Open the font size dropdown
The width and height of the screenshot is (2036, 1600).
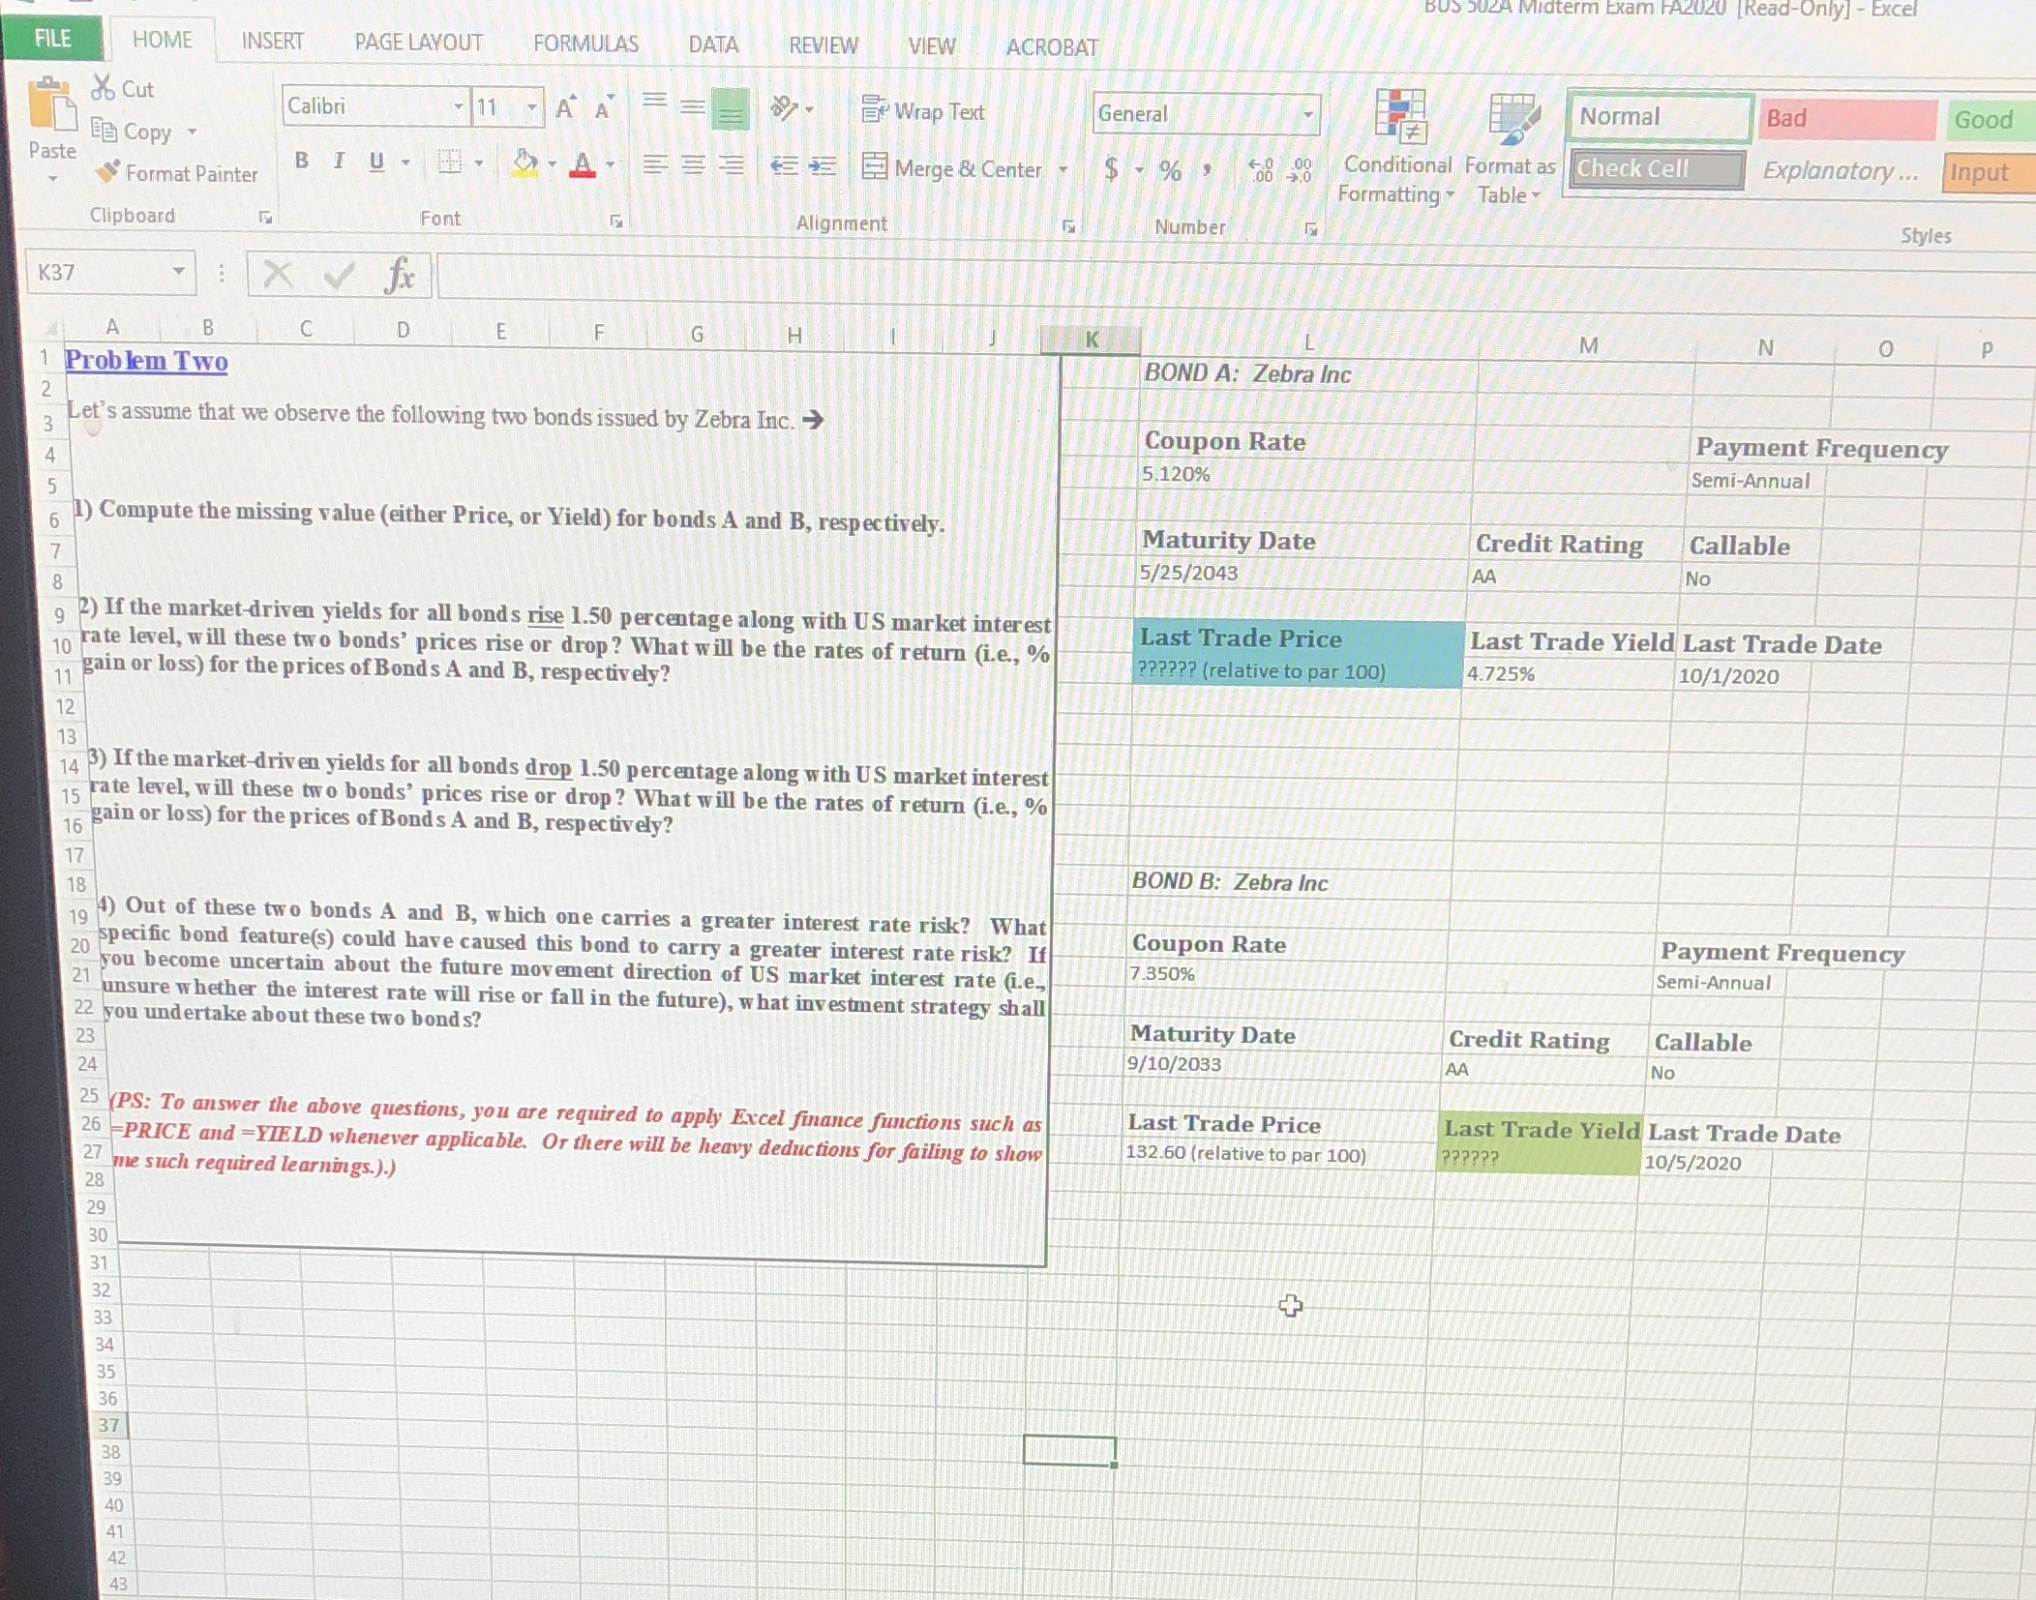531,106
